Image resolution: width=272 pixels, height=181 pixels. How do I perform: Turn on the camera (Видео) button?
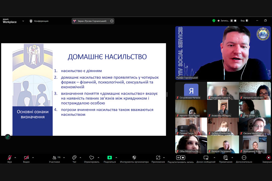(x=26, y=158)
